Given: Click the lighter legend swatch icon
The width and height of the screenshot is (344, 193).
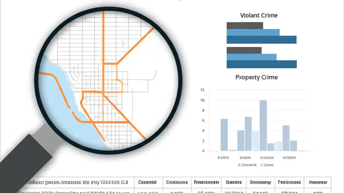Looking at the screenshot, I should tap(262, 165).
